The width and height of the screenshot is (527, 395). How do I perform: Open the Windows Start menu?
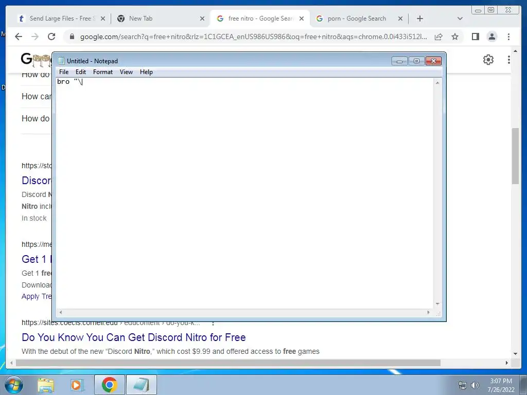click(14, 385)
